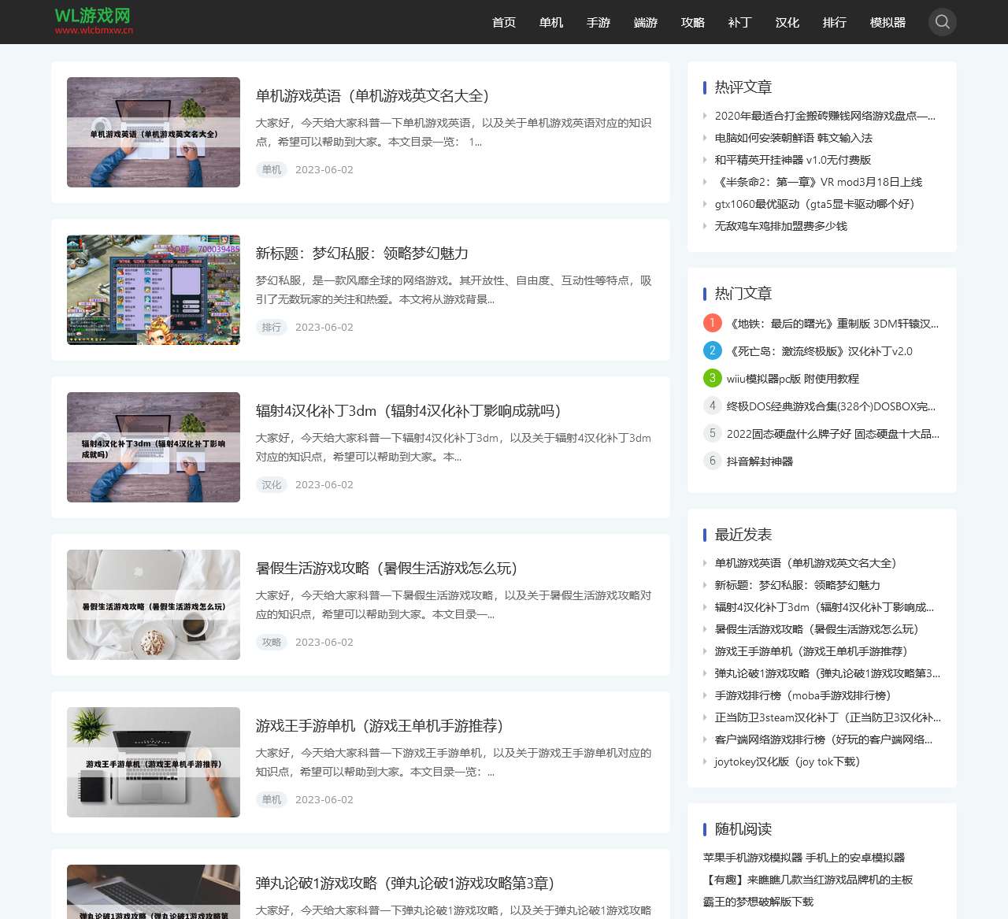Open the 辐射4汉化补丁3dm article thumbnail
This screenshot has height=919, width=1008.
154,447
